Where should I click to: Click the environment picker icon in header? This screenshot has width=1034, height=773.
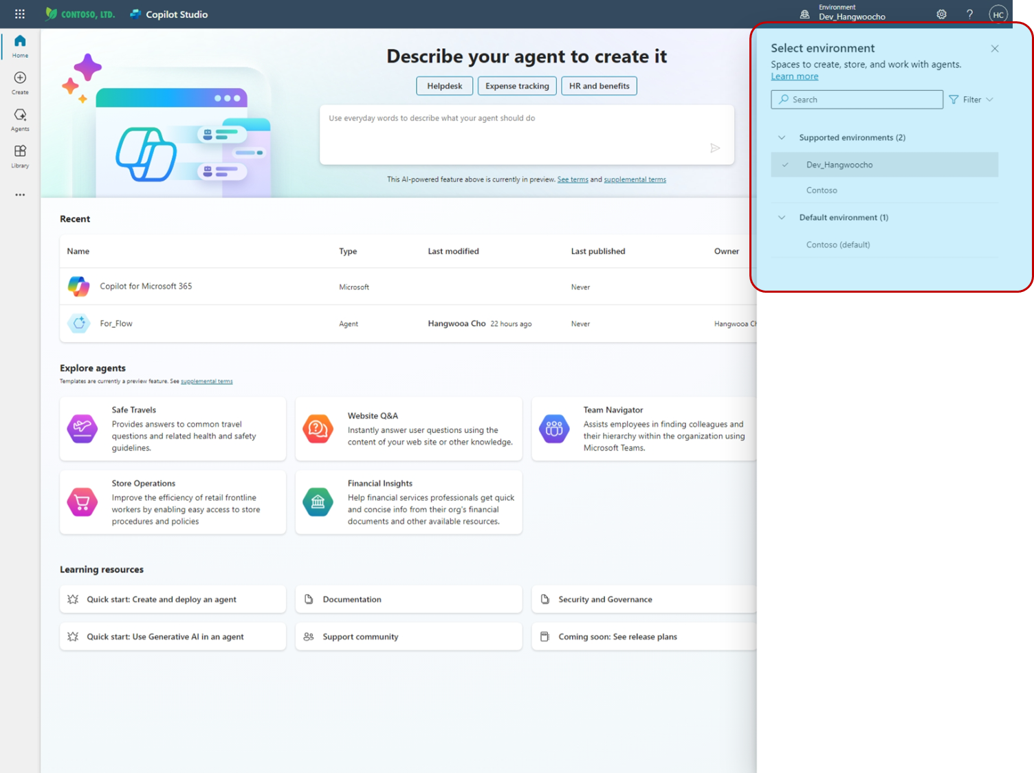(804, 14)
